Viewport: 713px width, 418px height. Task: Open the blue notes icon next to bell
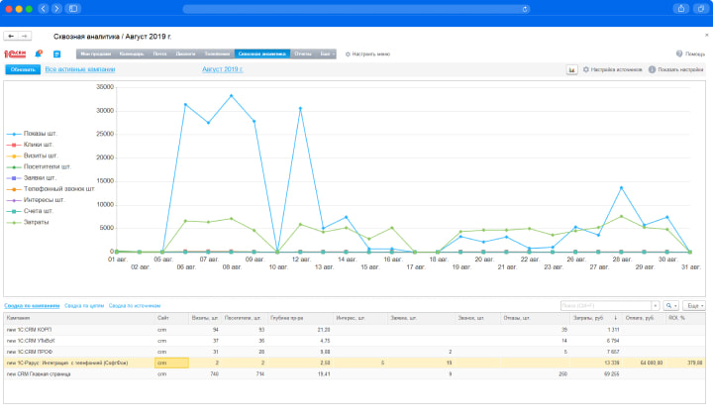pos(56,54)
